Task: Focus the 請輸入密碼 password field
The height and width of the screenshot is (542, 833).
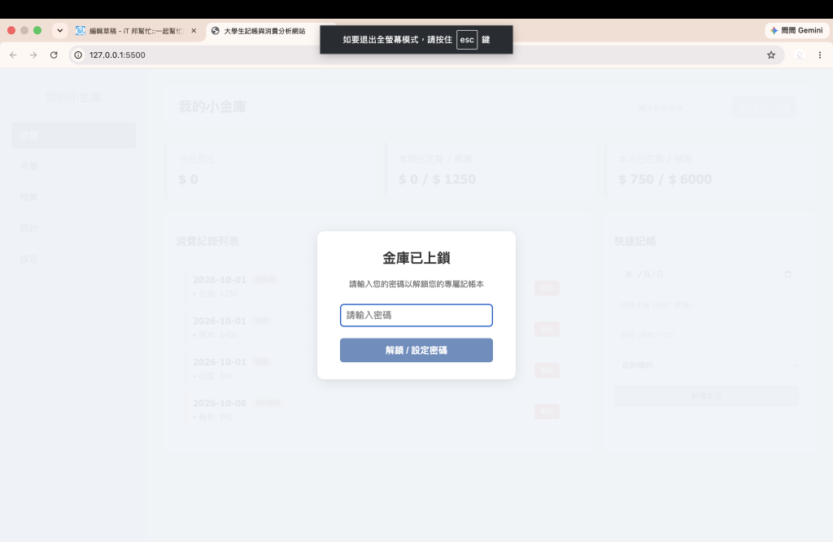Action: coord(416,315)
